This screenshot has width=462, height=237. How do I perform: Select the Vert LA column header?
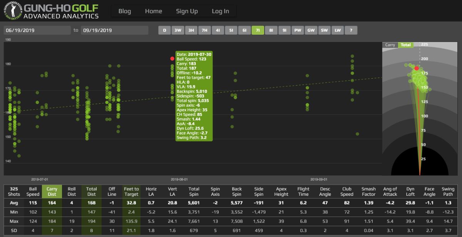tap(172, 192)
